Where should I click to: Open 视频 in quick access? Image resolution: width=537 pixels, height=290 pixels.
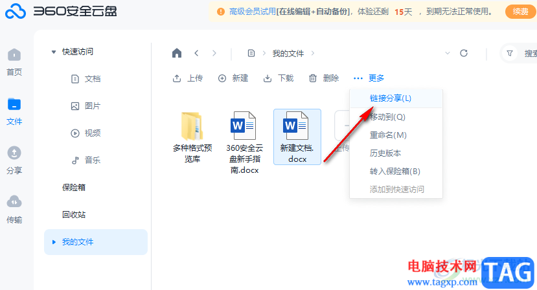(x=86, y=133)
